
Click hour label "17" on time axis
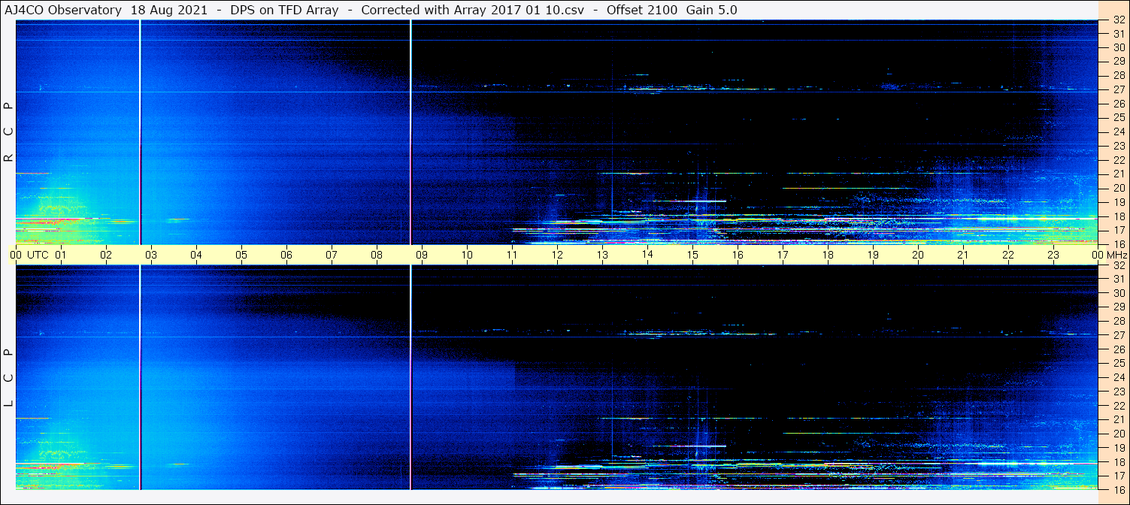coord(783,255)
